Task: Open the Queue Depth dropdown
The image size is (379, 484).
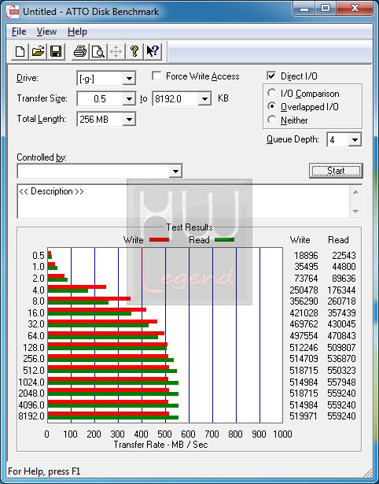Action: coord(355,140)
